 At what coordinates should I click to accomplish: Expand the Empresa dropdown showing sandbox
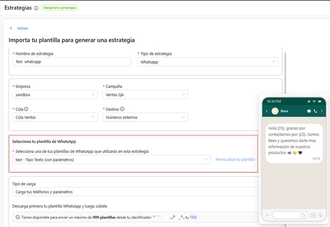(55, 95)
